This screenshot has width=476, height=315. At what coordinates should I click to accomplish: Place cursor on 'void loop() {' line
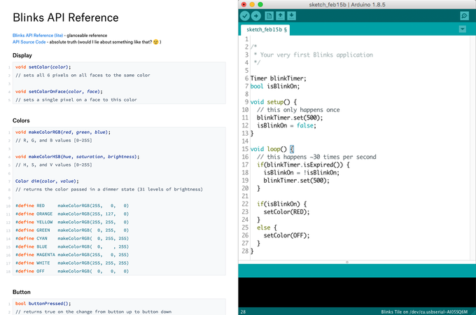click(x=272, y=149)
